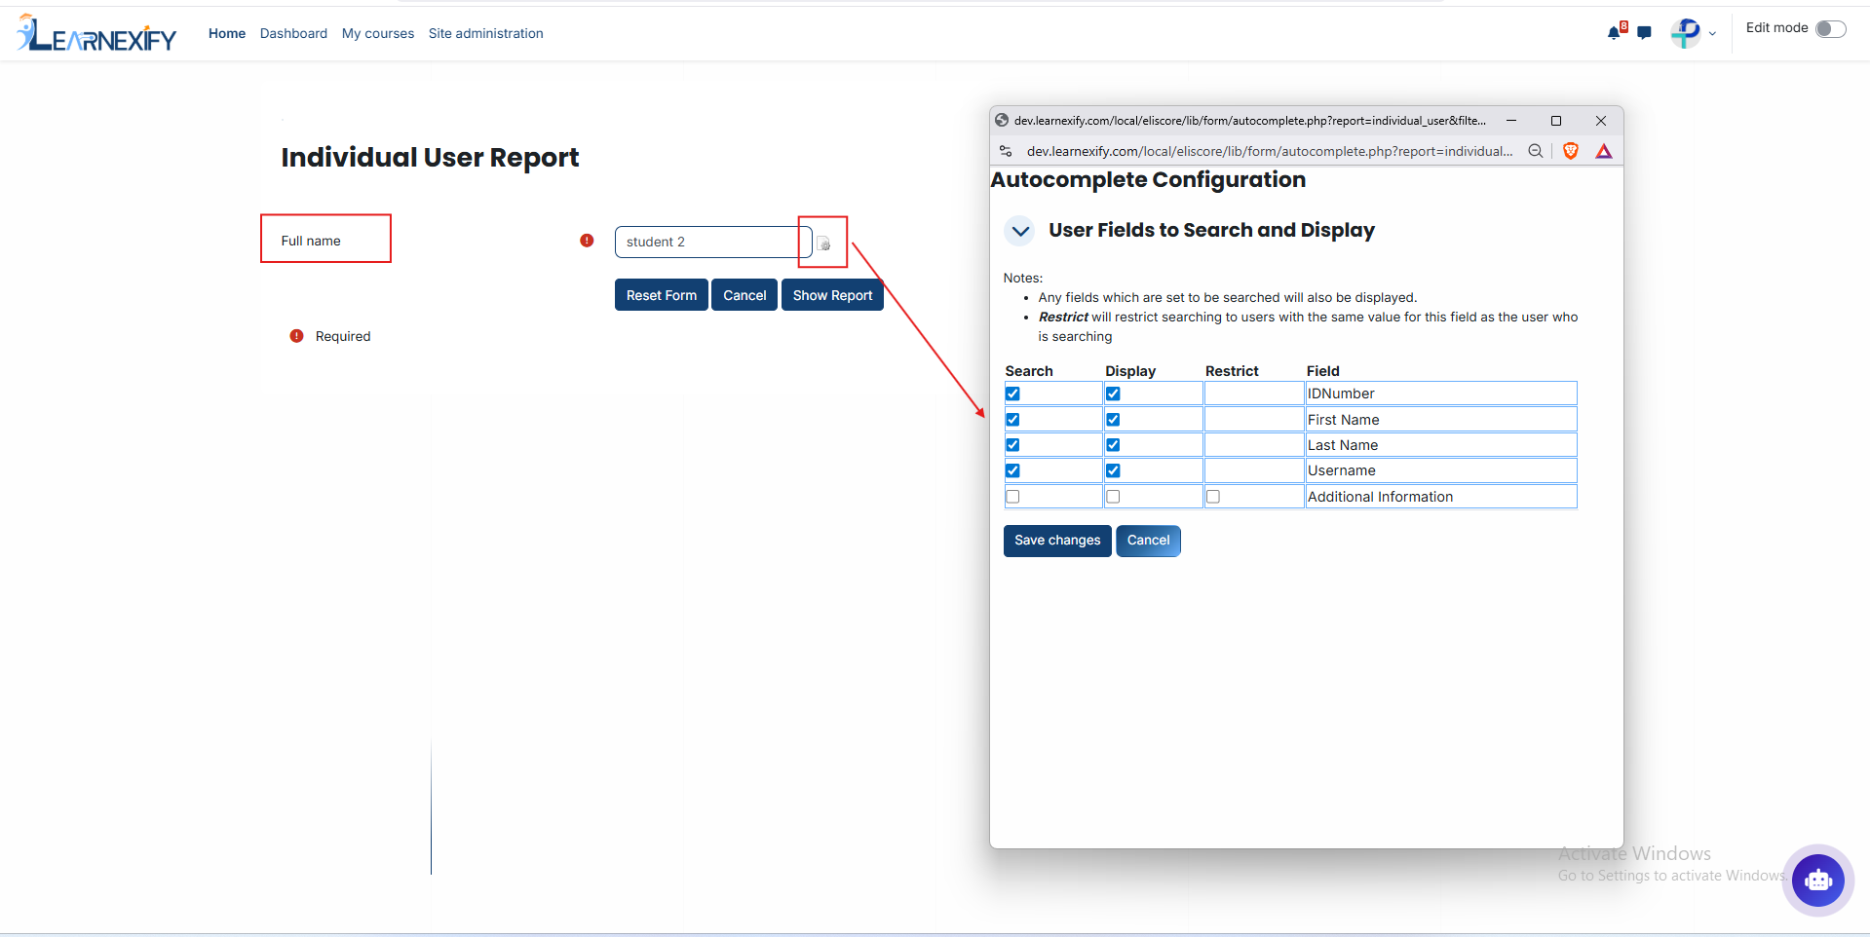Minimize the Autocomplete Configuration popup window
The height and width of the screenshot is (937, 1870).
(1511, 121)
